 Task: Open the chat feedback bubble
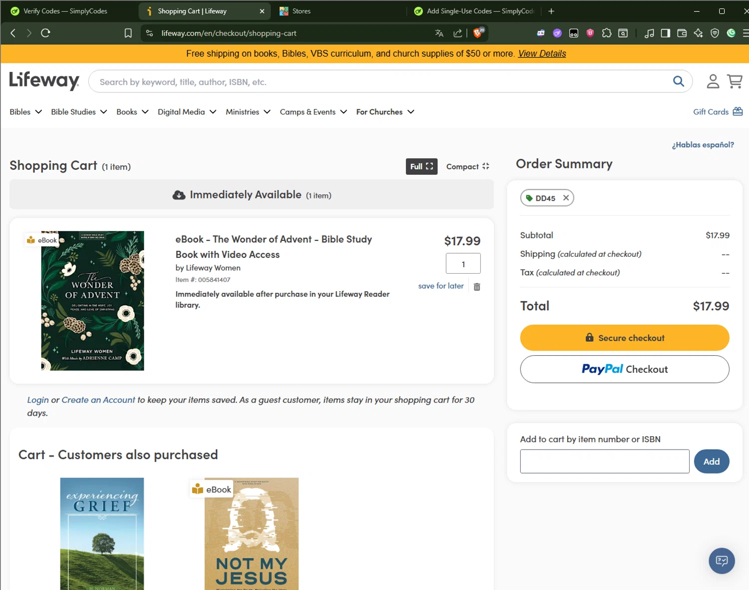[722, 561]
